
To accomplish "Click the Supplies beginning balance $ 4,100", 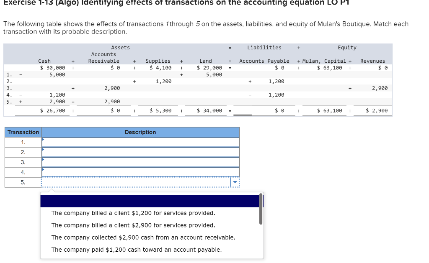I will [160, 68].
